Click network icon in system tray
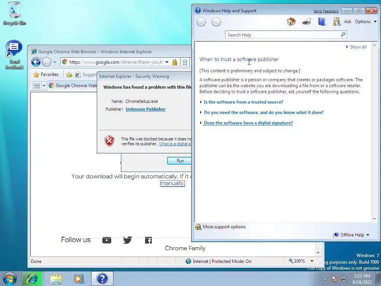The width and height of the screenshot is (381, 286). point(343,279)
